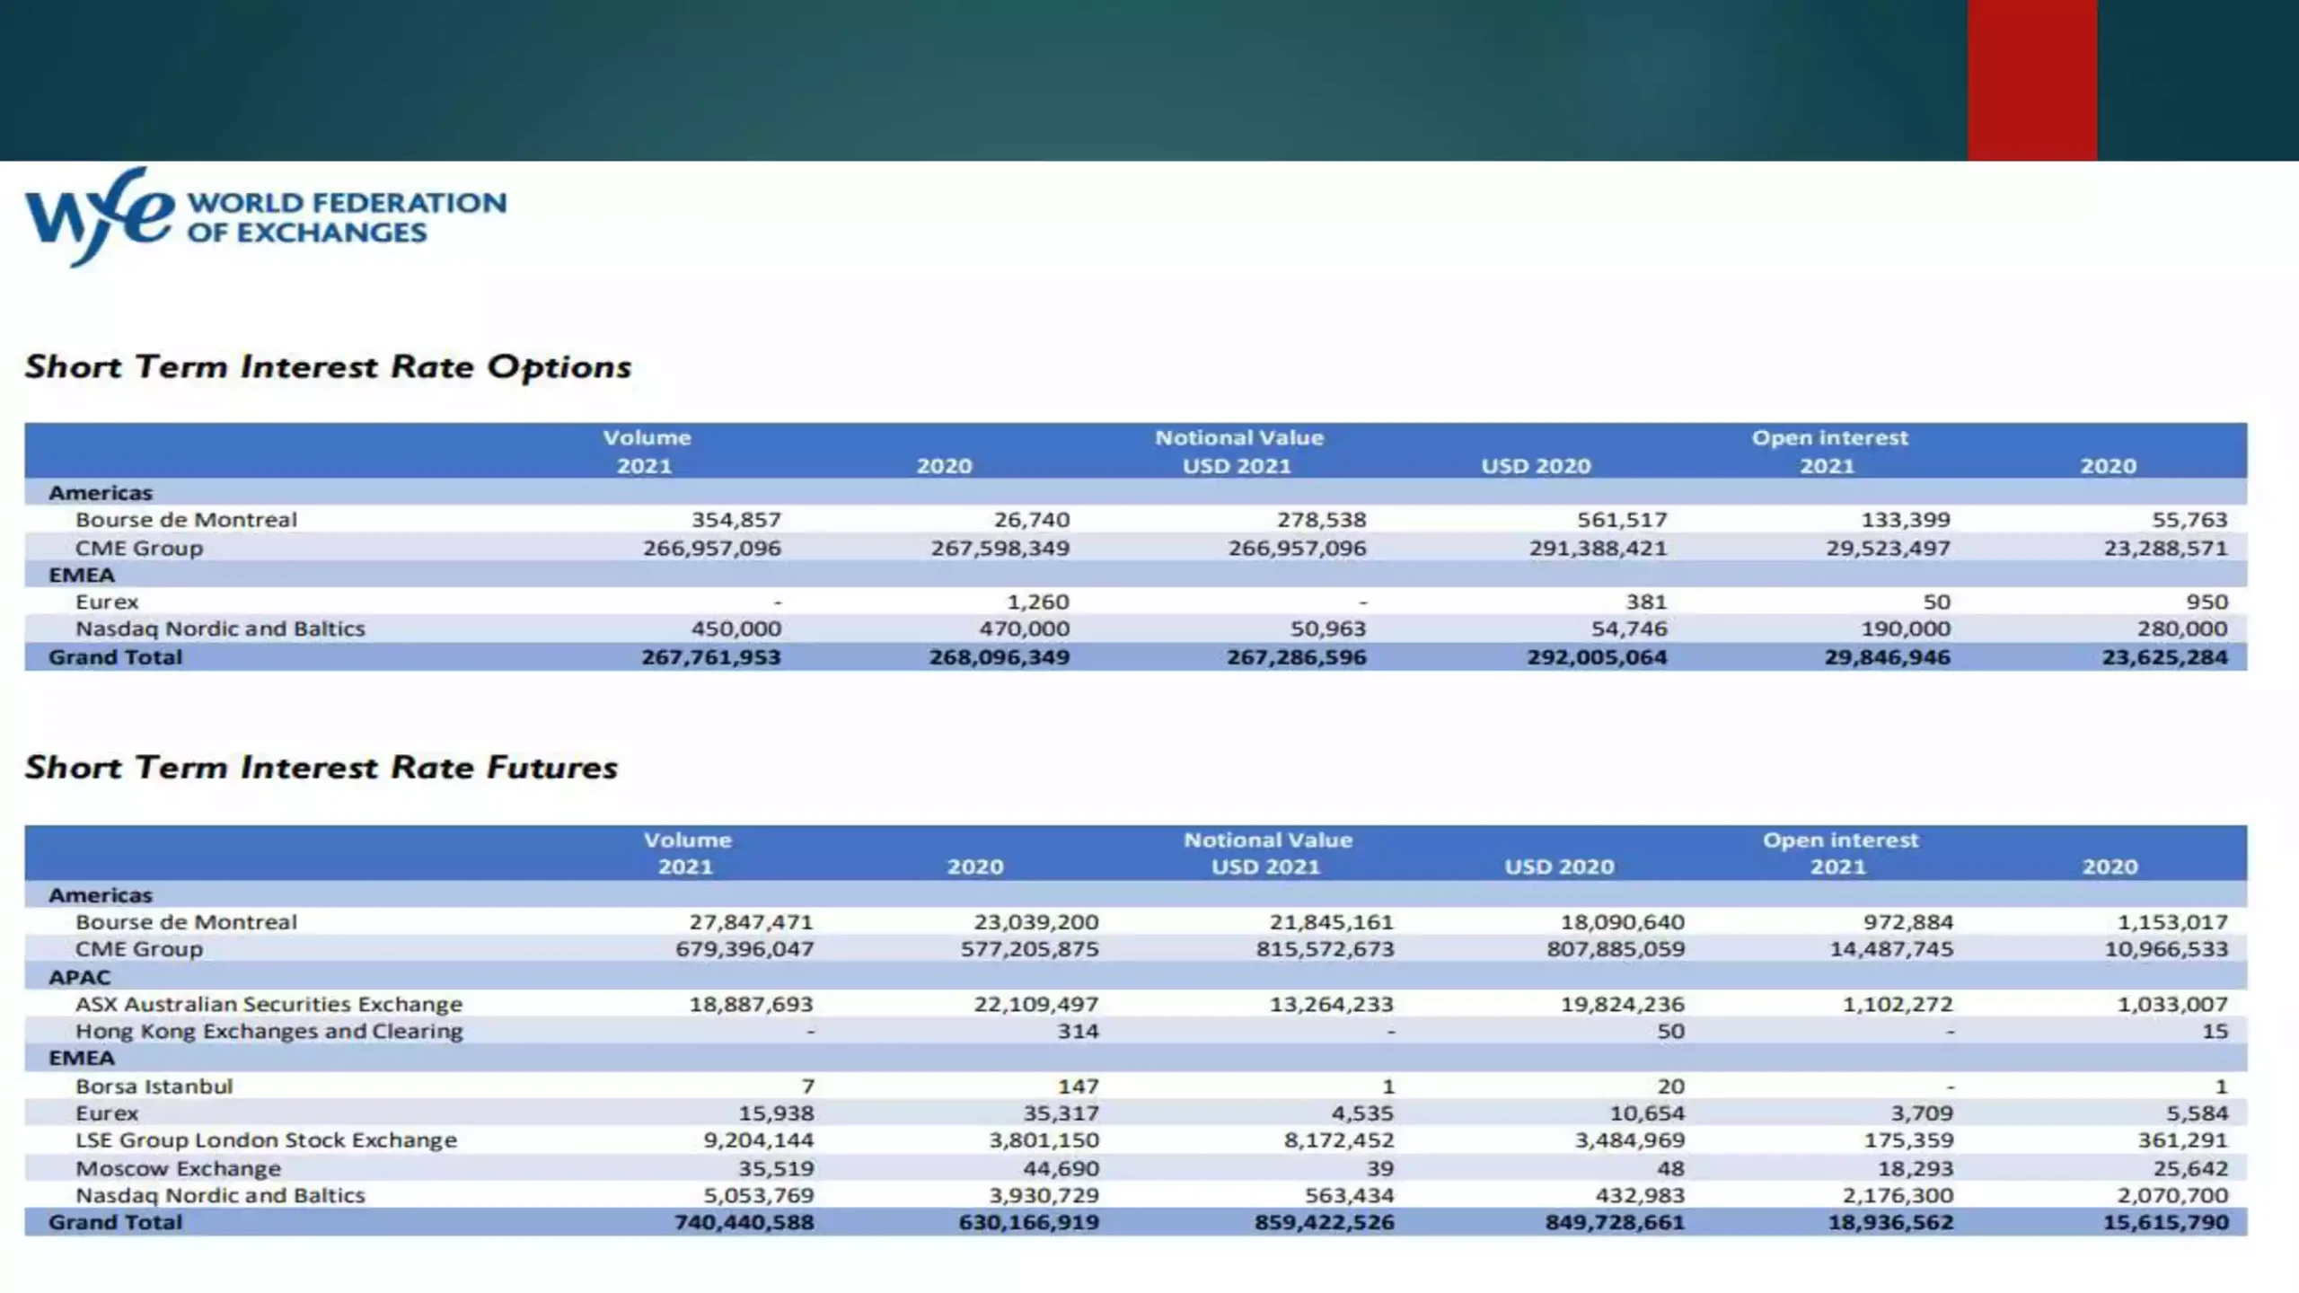Click the open interest value 2,176,300

(1898, 1196)
